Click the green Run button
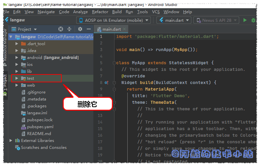The width and height of the screenshot is (260, 166). (x=245, y=20)
